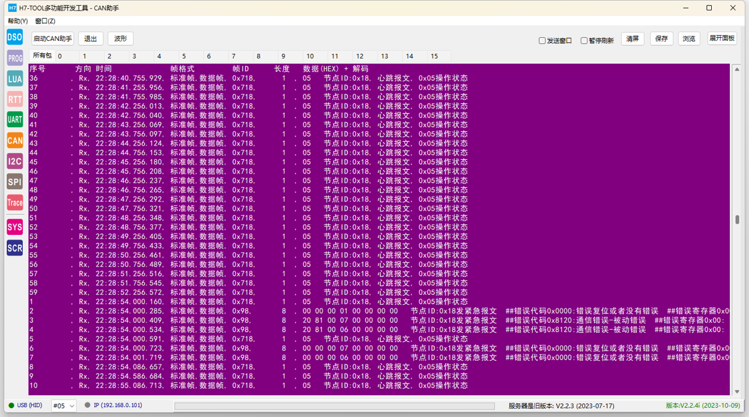This screenshot has height=417, width=749.
Task: Open the #05 device dropdown
Action: (64, 406)
